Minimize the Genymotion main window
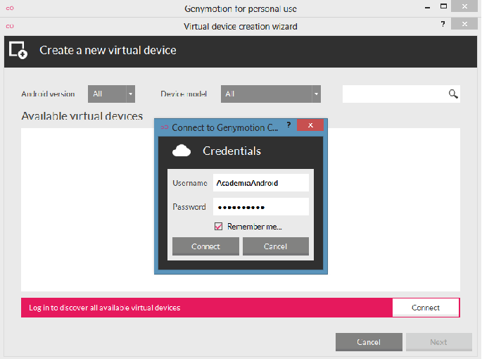Viewport: 482px width, 359px height. 427,7
